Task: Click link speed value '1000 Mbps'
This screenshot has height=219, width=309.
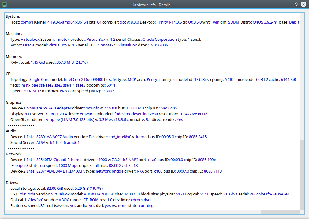Action: (x=68, y=165)
